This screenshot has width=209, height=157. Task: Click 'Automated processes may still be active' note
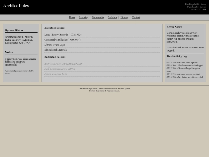click(20, 72)
